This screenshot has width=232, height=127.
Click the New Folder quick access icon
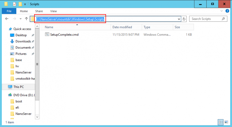point(20,4)
